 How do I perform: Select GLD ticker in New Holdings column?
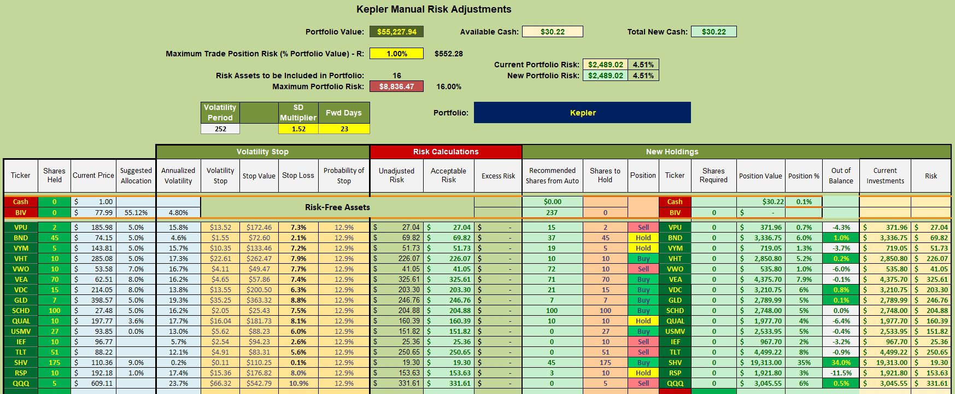[x=675, y=300]
